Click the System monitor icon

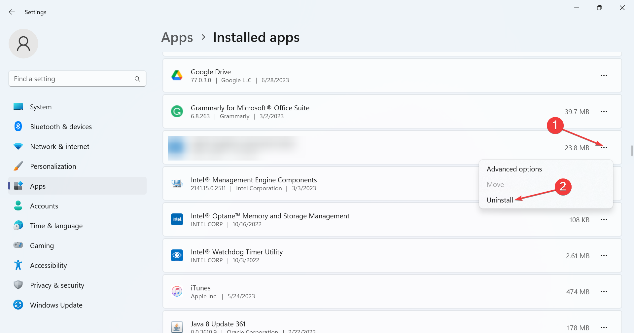coord(18,106)
